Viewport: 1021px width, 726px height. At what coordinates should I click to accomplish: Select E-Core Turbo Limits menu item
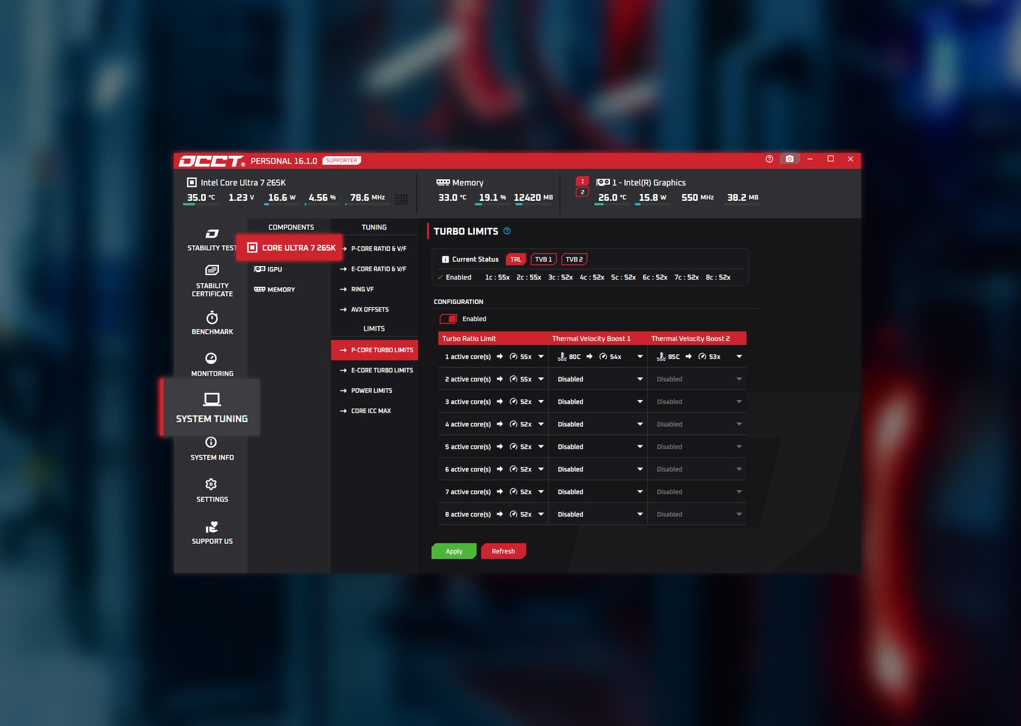[x=382, y=370]
